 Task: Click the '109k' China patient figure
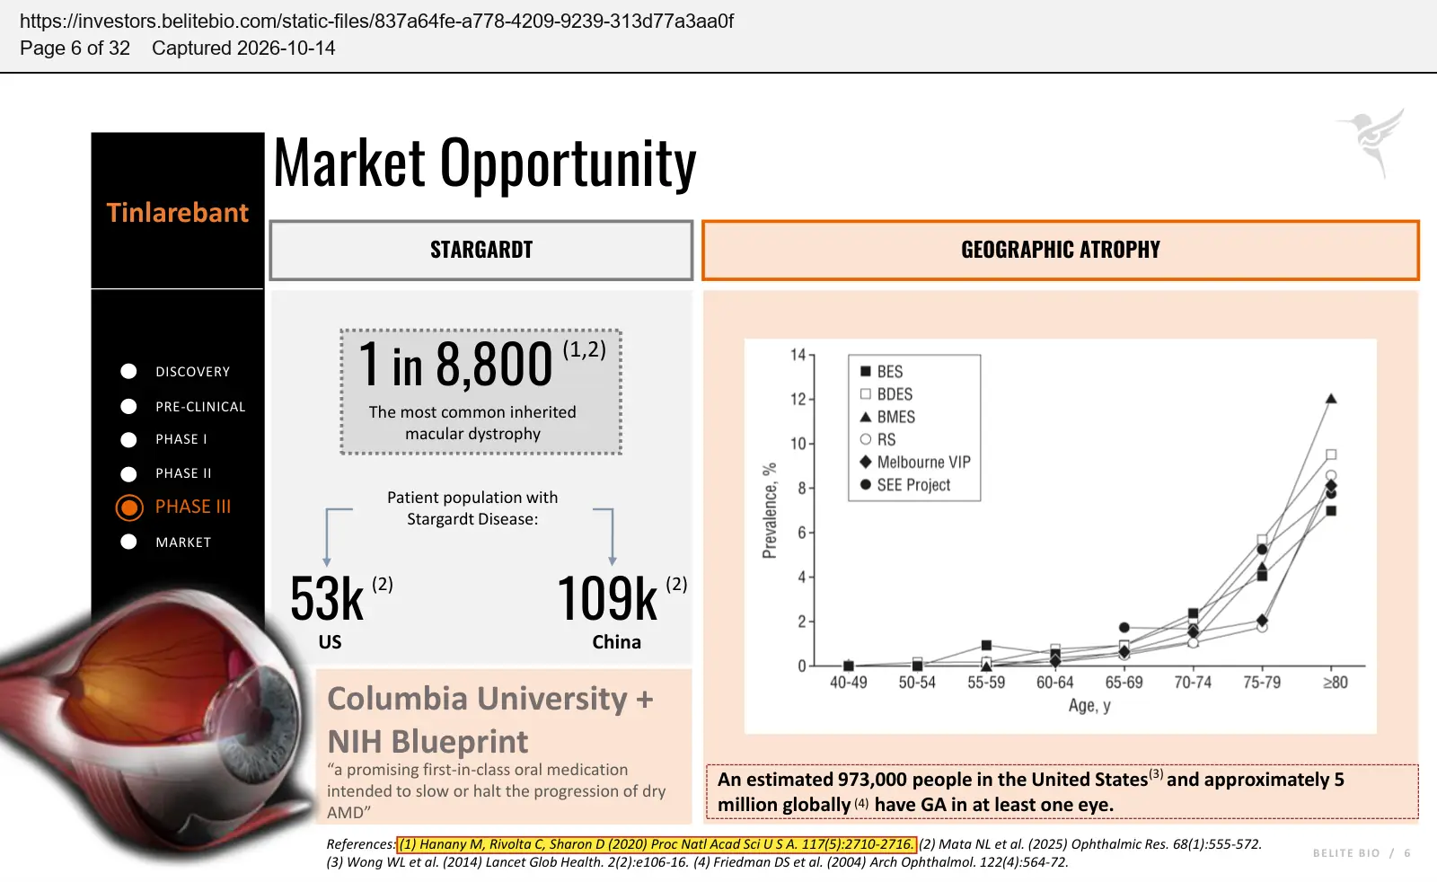pos(608,599)
